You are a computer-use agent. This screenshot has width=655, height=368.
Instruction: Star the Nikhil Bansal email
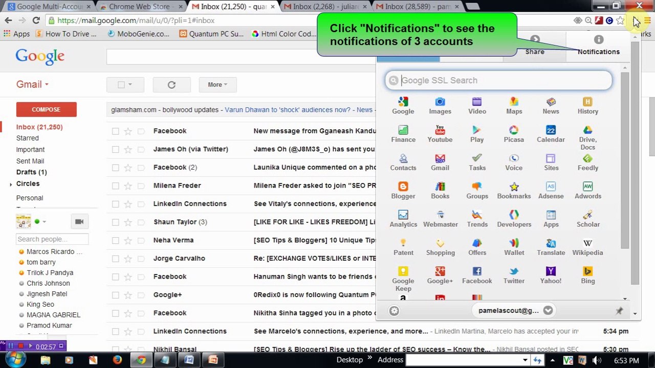(x=128, y=350)
